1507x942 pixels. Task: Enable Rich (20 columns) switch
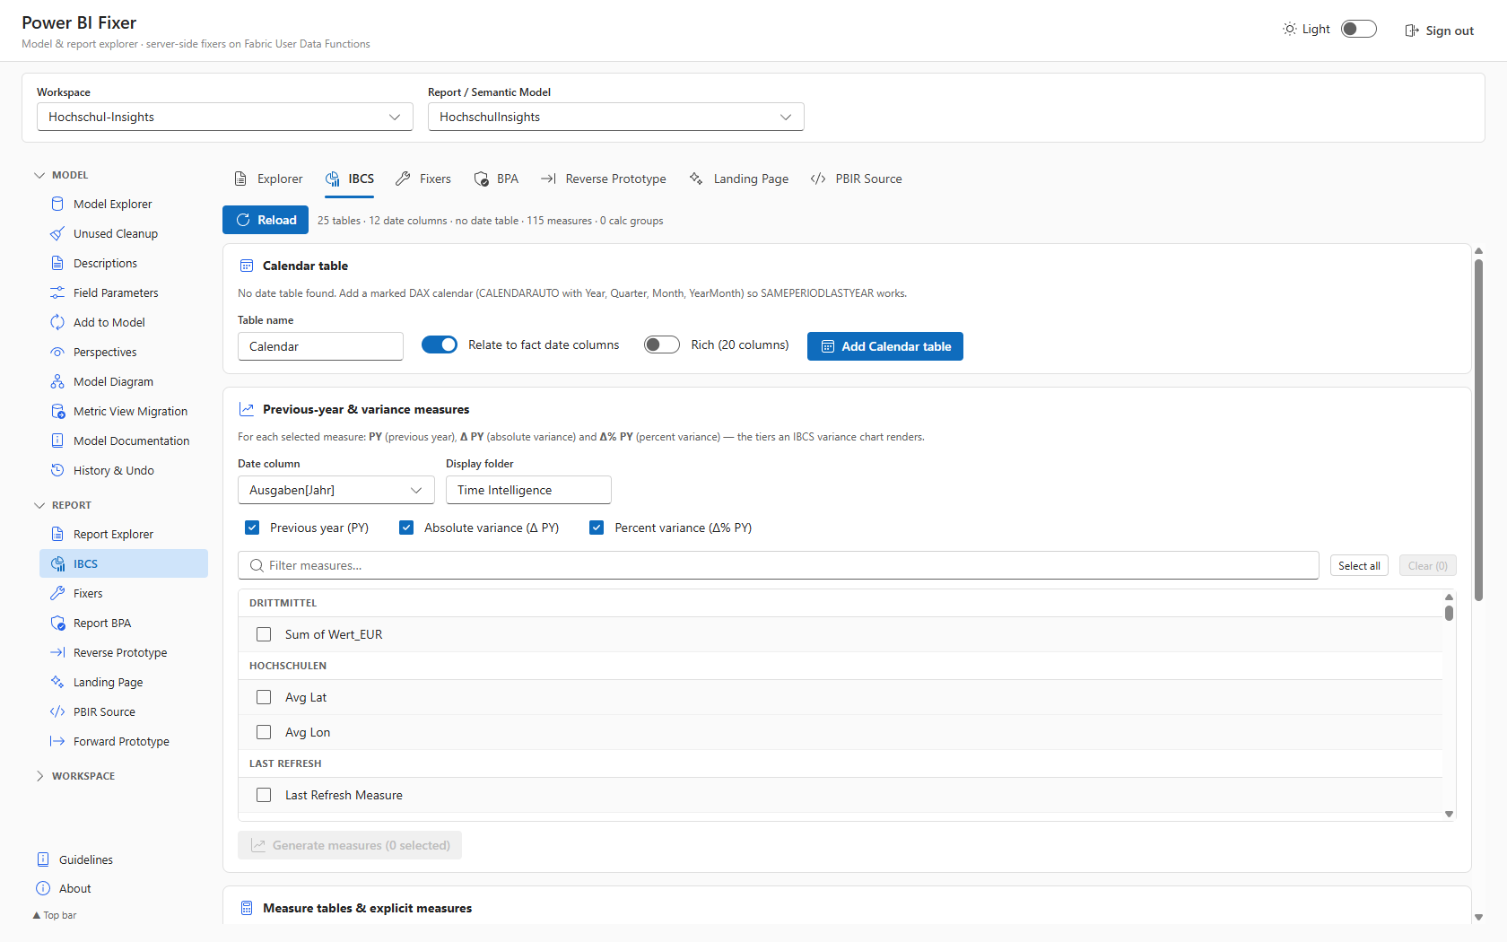click(x=662, y=345)
